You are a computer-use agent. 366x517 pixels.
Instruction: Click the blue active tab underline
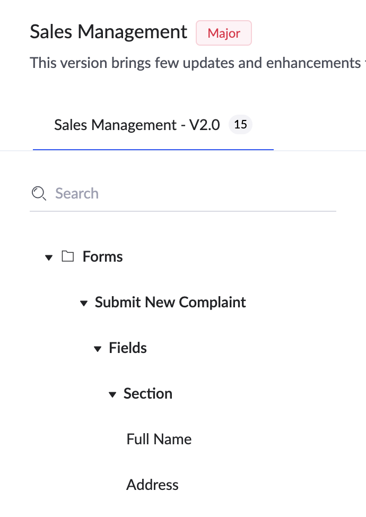pyautogui.click(x=153, y=150)
